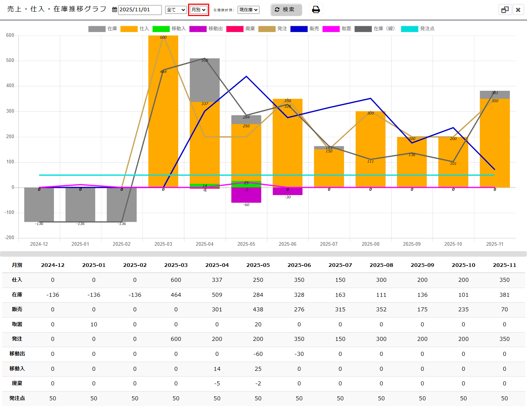Click the 600 orange bar for 2025-03

point(163,111)
